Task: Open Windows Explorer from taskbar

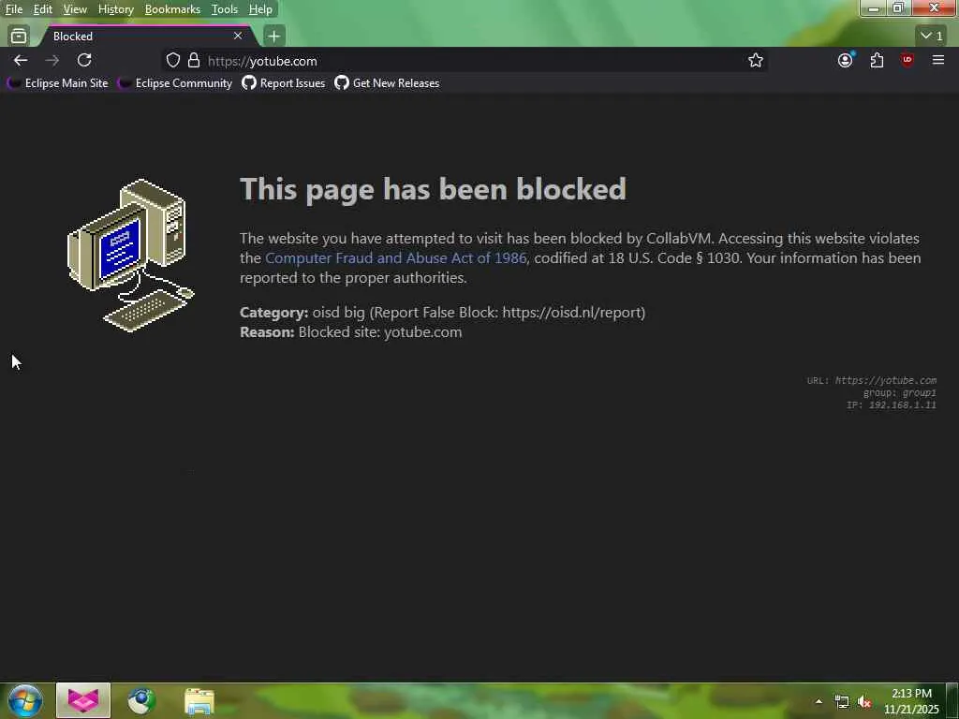Action: (199, 701)
